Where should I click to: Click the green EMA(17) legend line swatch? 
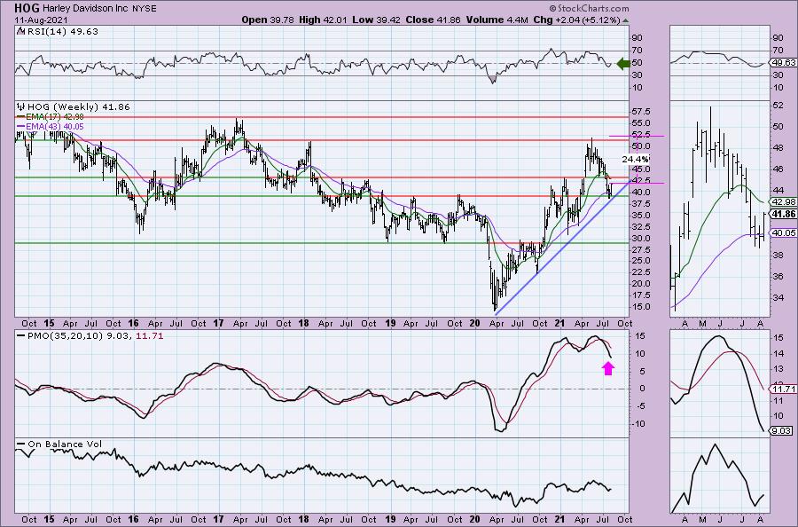coord(21,117)
